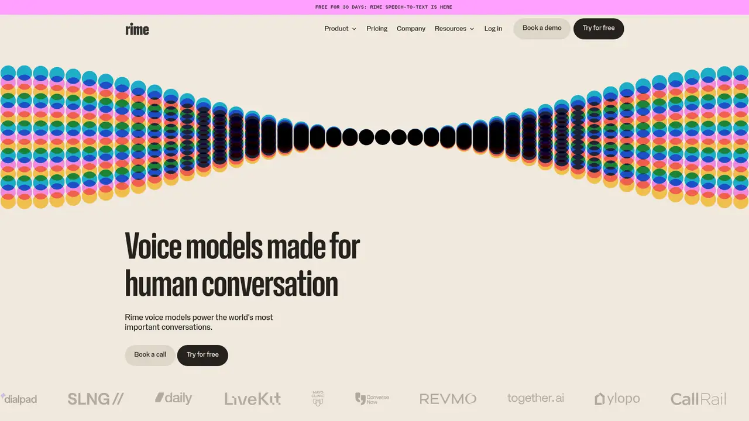The image size is (749, 421).
Task: Select the SLNG logo in partner strip
Action: click(x=95, y=399)
